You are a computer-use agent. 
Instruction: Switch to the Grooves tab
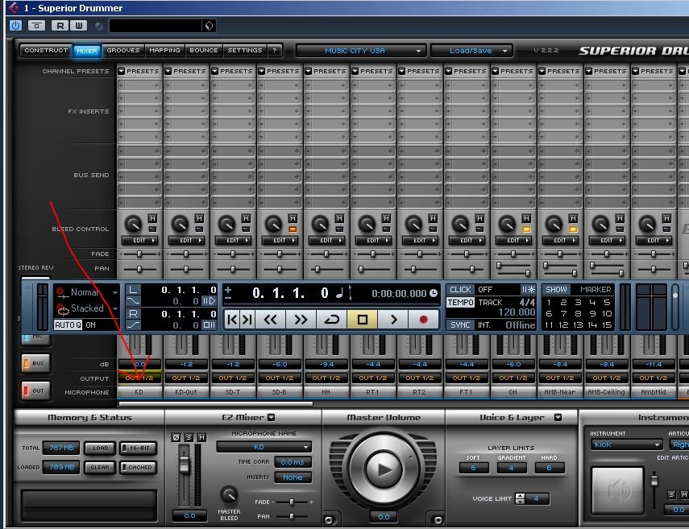123,51
